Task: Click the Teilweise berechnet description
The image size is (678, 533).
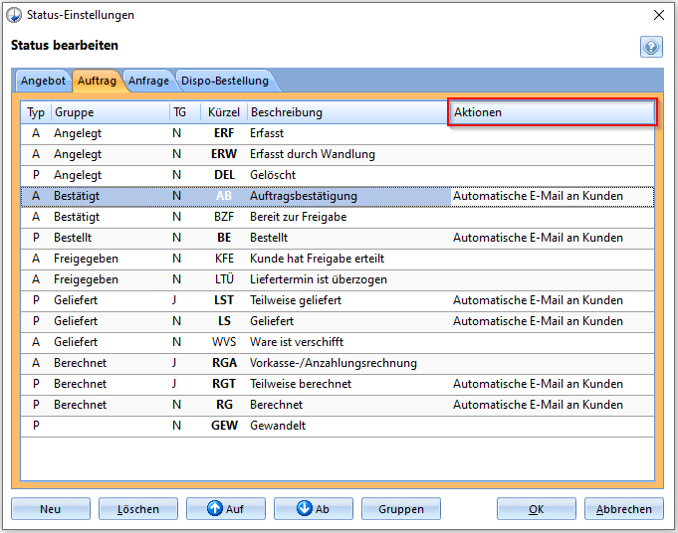Action: (301, 384)
